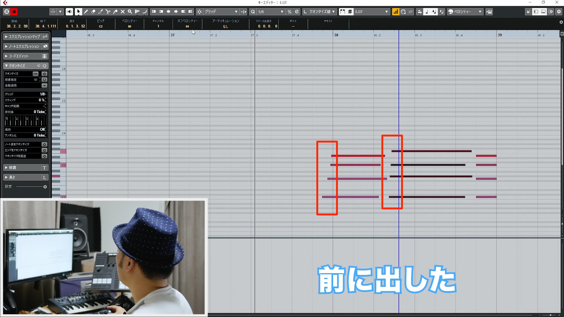Open the E.GT part selector dropdown
The image size is (564, 317).
tap(372, 12)
